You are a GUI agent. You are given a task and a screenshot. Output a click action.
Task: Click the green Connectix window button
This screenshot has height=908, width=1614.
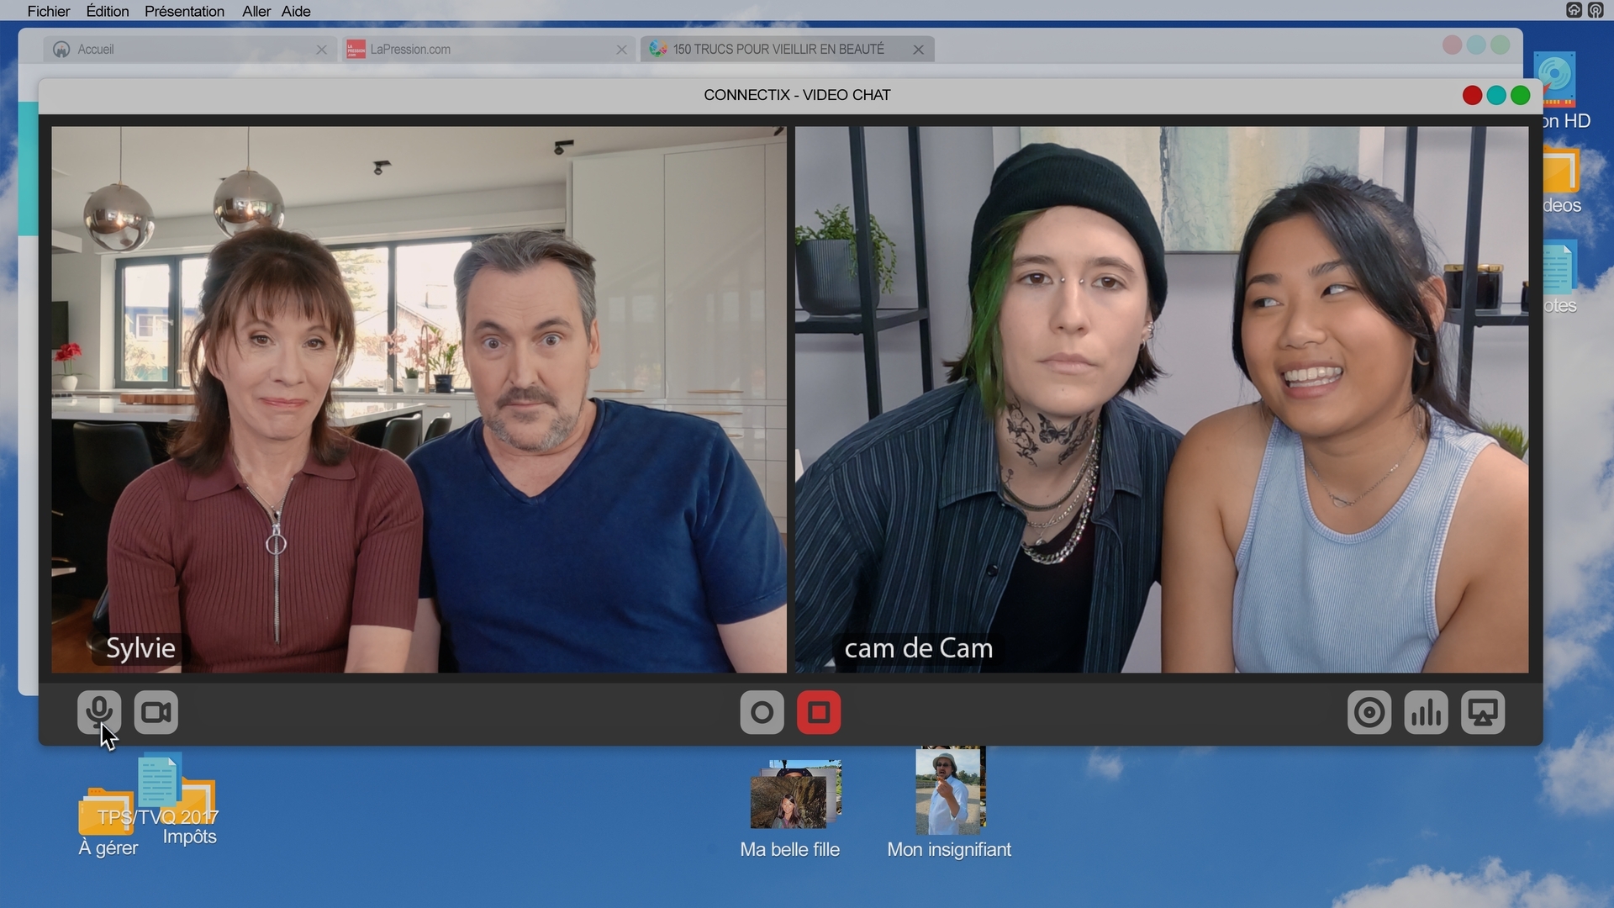[1520, 95]
